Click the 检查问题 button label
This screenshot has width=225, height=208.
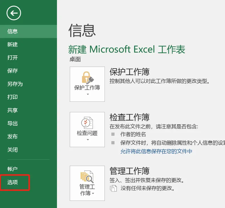(x=87, y=133)
